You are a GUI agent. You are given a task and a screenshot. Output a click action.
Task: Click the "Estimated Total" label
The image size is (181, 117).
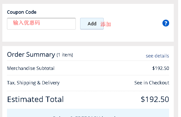coord(35,99)
